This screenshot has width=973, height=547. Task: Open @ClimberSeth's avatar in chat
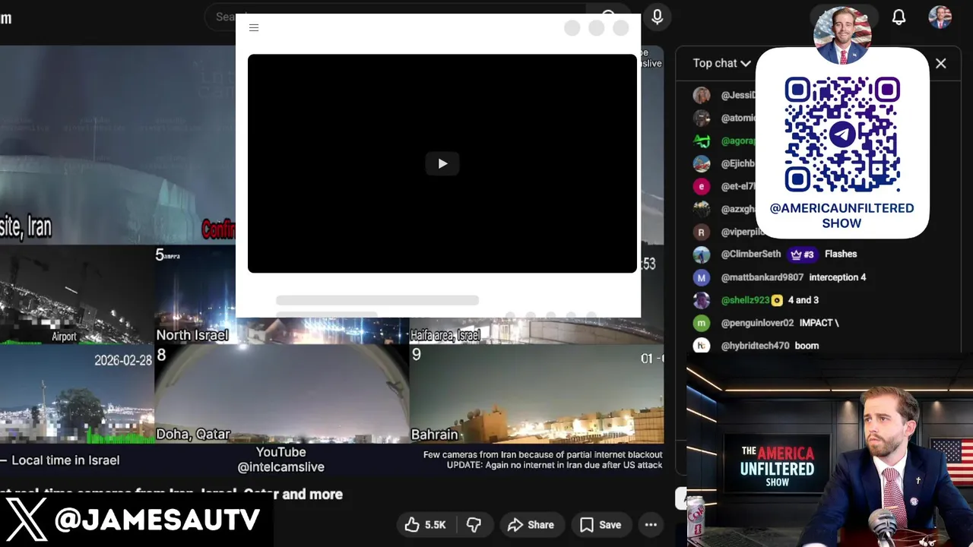pos(702,255)
